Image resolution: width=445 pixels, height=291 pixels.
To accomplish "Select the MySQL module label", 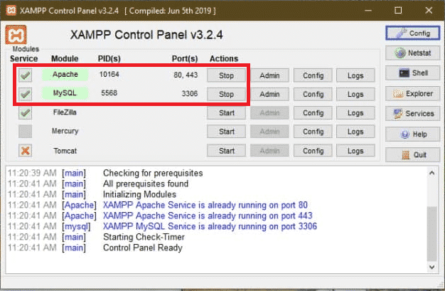I will tap(65, 93).
